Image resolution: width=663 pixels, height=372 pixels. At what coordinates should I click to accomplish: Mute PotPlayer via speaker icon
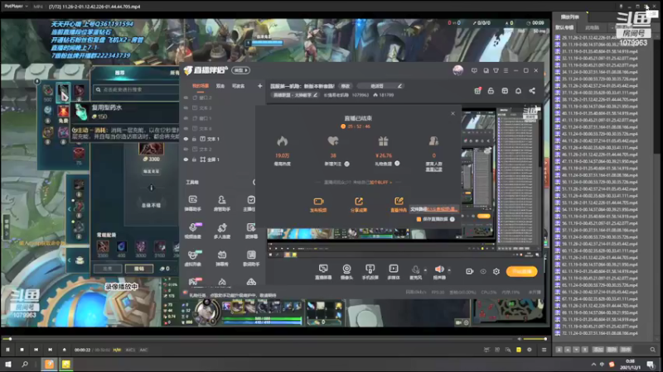[x=520, y=339]
